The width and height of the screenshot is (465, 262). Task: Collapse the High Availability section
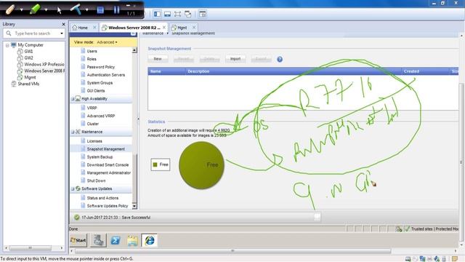point(73,99)
